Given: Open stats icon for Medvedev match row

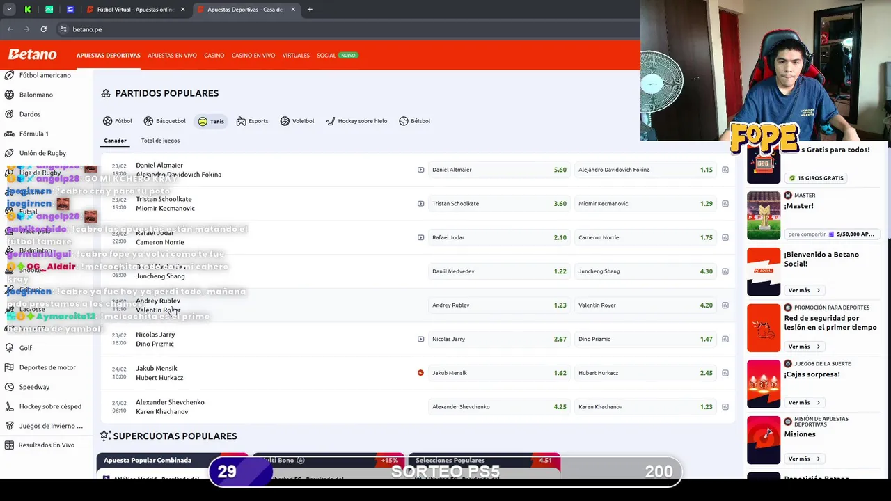Looking at the screenshot, I should point(725,271).
